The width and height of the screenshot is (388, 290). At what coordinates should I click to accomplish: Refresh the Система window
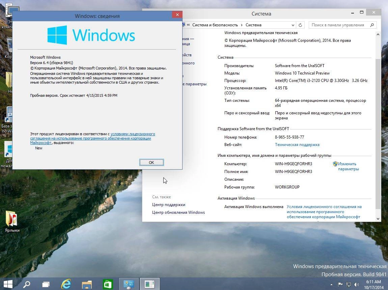(300, 25)
